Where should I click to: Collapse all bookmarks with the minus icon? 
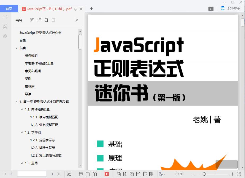pyautogui.click(x=39, y=20)
